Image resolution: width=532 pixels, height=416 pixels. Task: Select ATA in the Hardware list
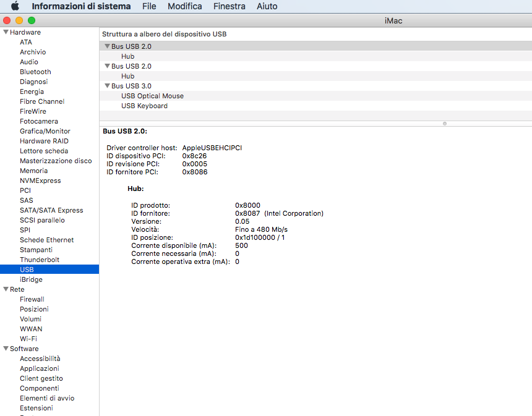[26, 42]
